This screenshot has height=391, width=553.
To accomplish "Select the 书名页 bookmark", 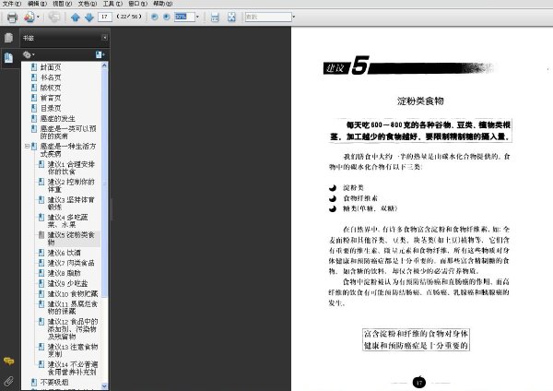I will pos(51,77).
